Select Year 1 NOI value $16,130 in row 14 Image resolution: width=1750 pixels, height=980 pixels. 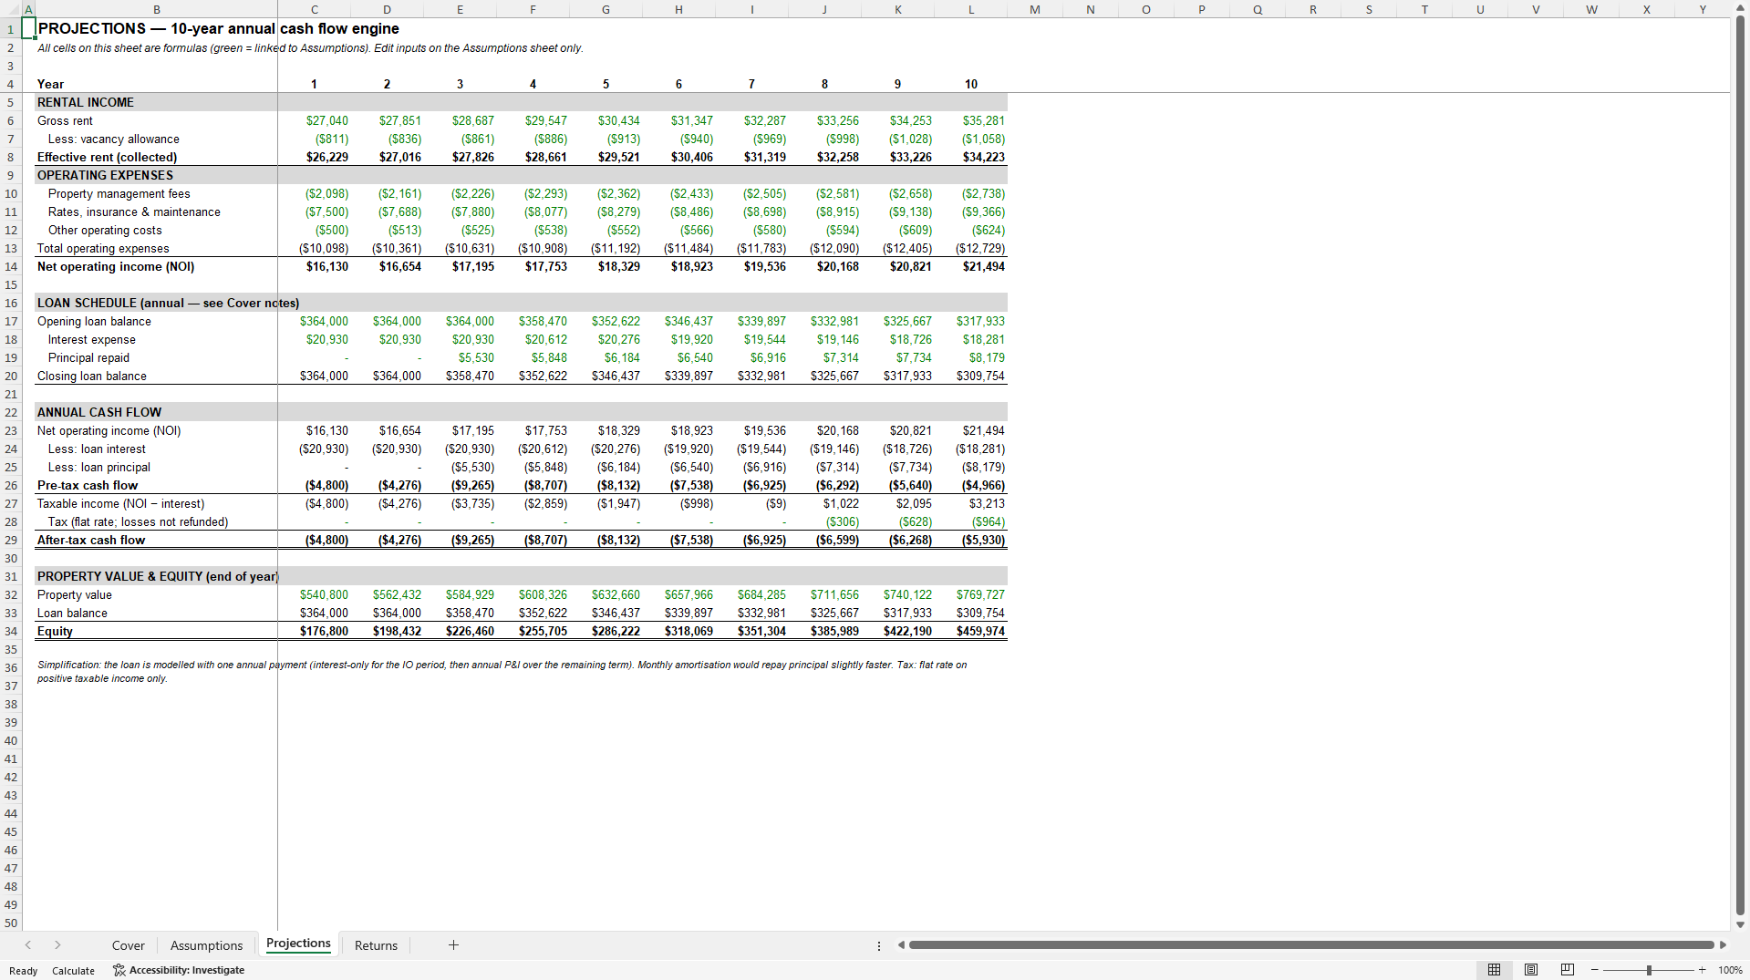pos(315,266)
